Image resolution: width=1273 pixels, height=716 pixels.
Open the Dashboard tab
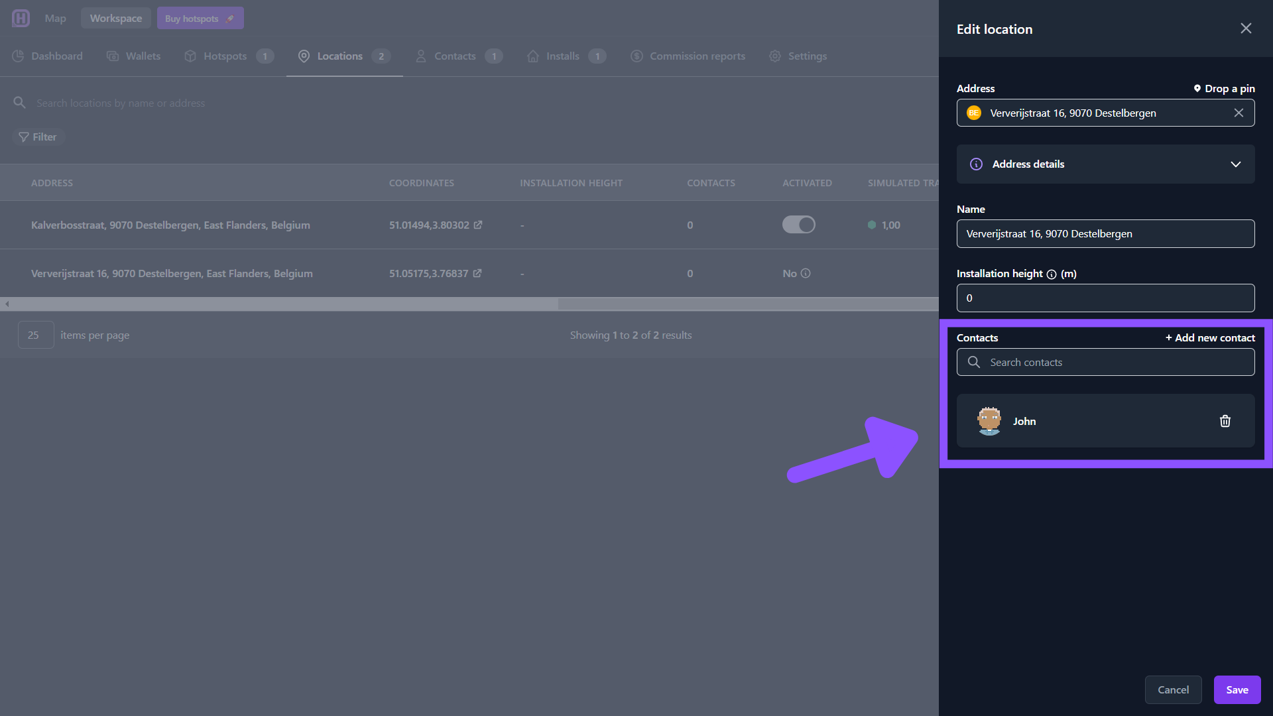(48, 56)
